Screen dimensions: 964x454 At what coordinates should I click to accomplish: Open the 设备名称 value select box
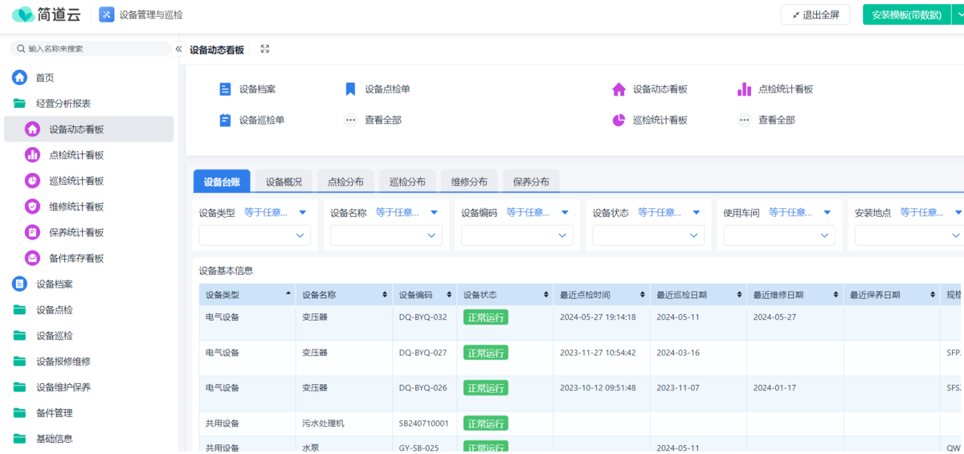(386, 235)
